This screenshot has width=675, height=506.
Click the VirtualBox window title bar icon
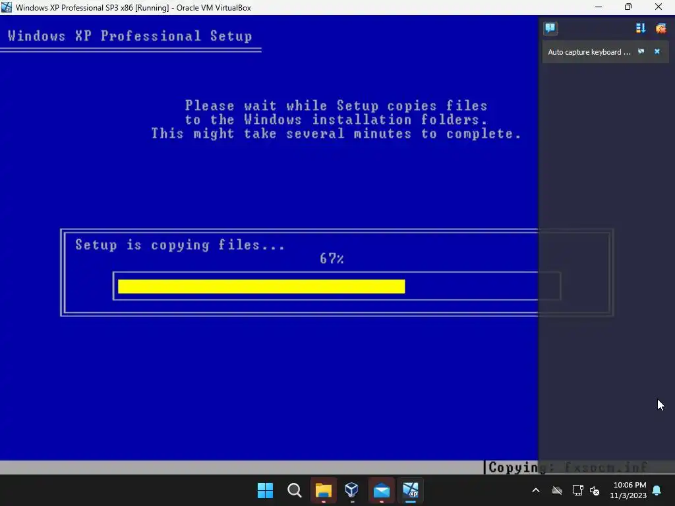tap(7, 7)
